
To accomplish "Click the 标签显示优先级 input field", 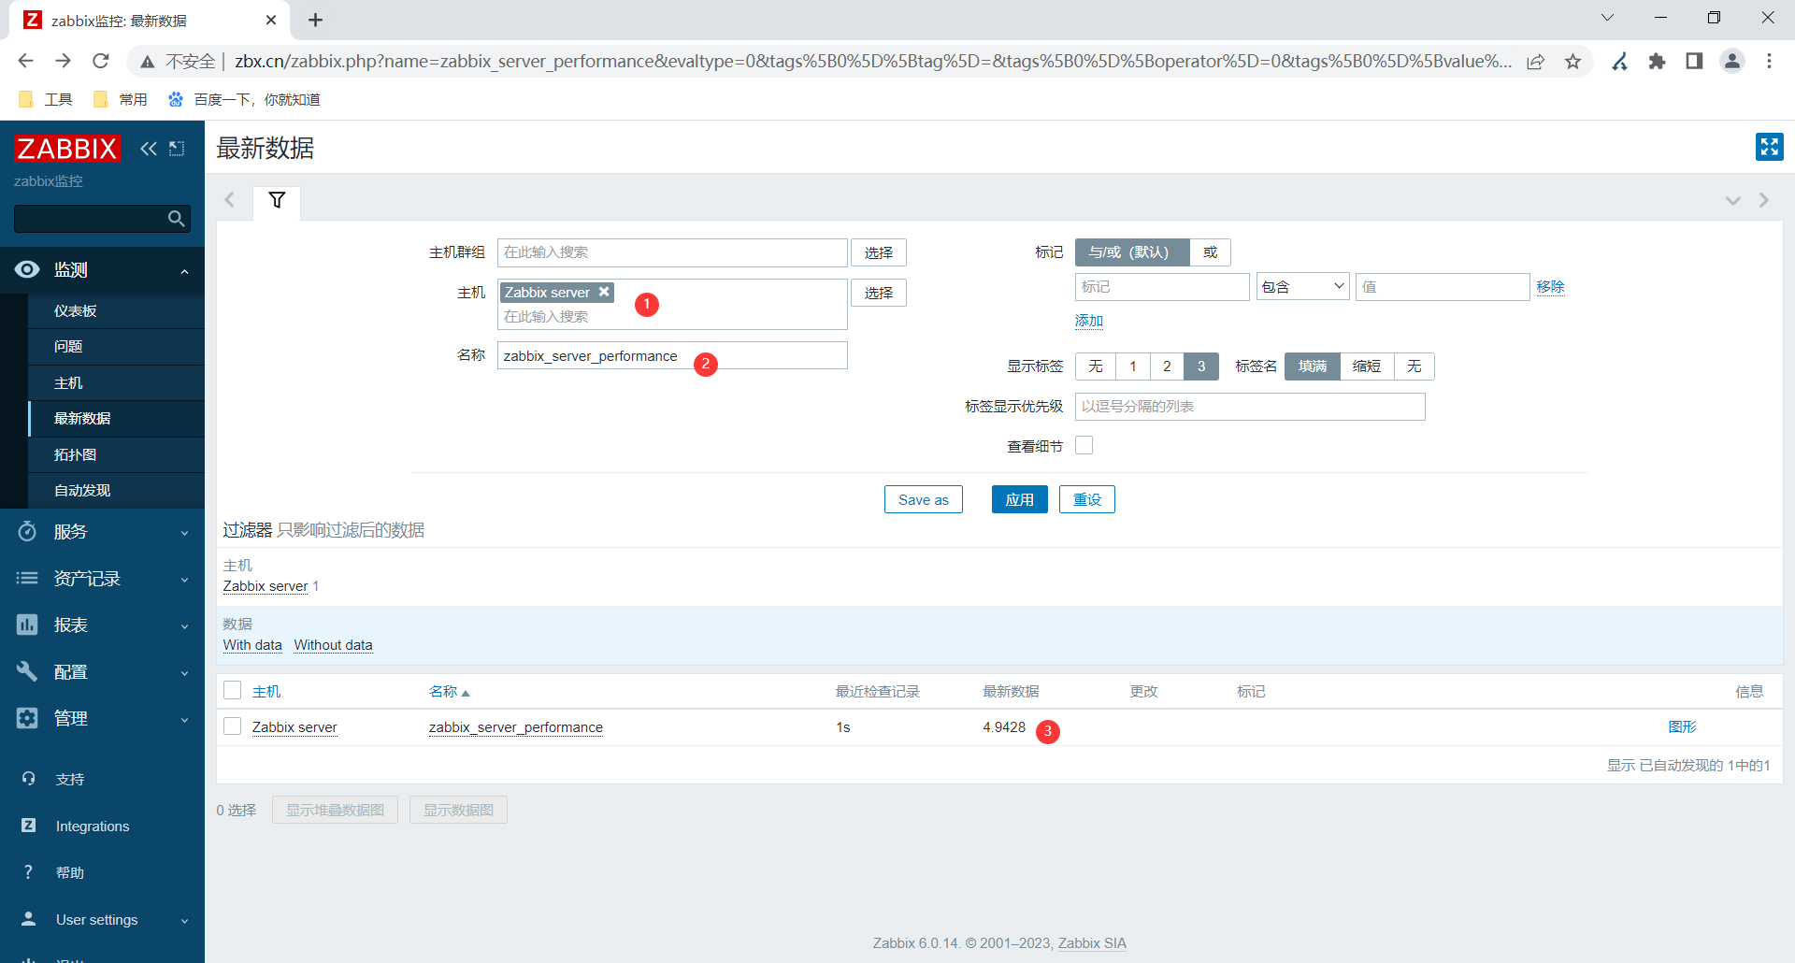I will tap(1250, 407).
